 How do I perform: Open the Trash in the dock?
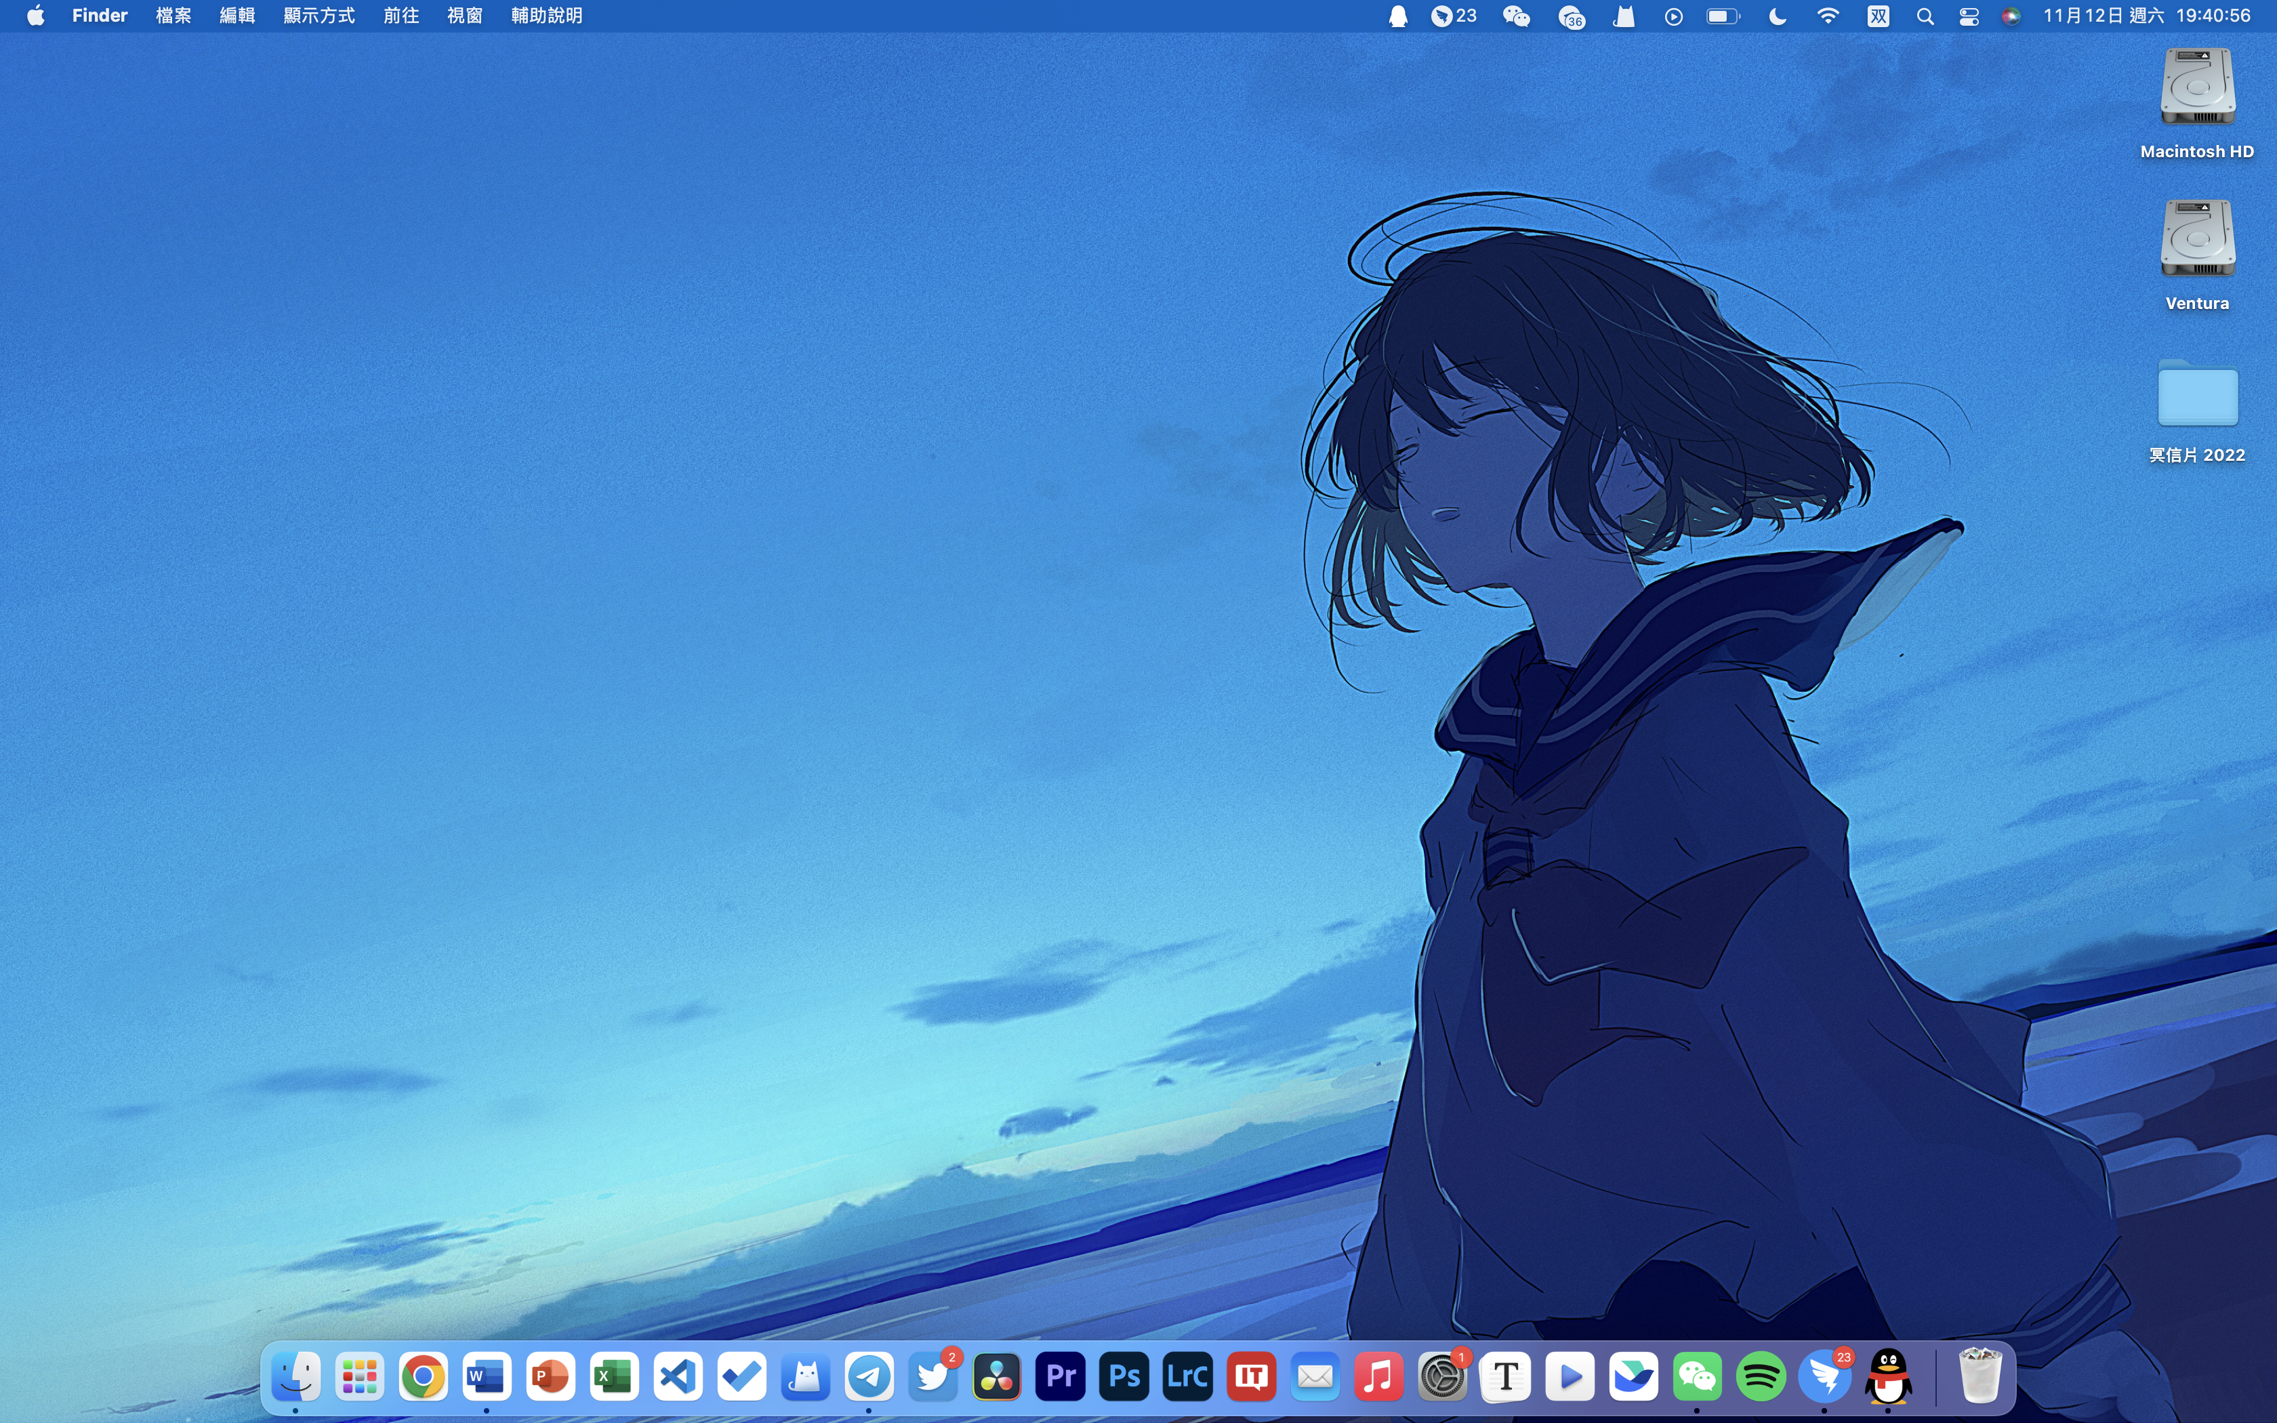pyautogui.click(x=1979, y=1377)
